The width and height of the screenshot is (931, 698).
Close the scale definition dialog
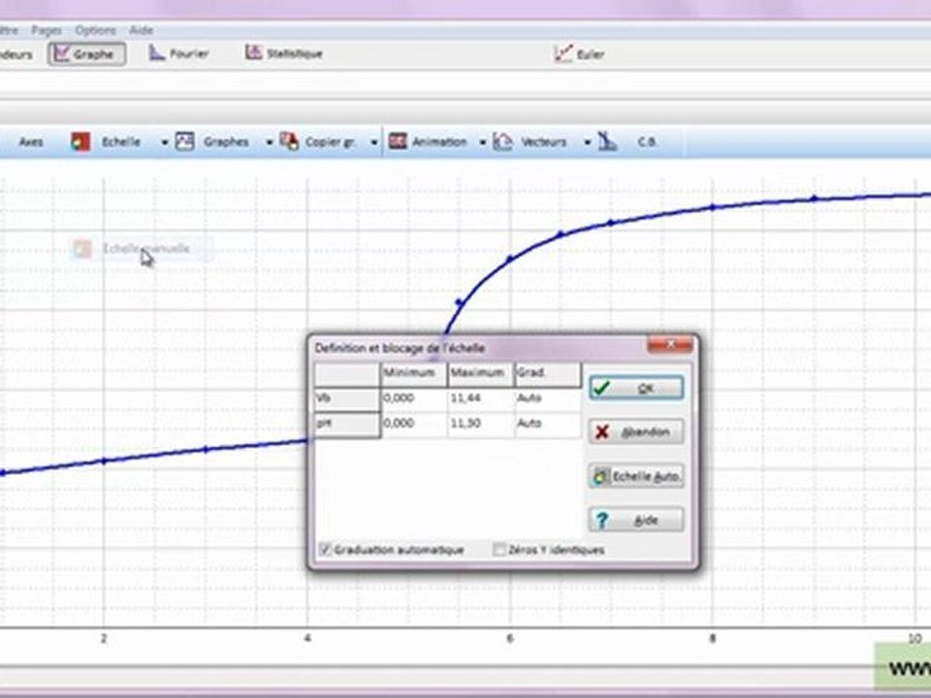(x=669, y=344)
